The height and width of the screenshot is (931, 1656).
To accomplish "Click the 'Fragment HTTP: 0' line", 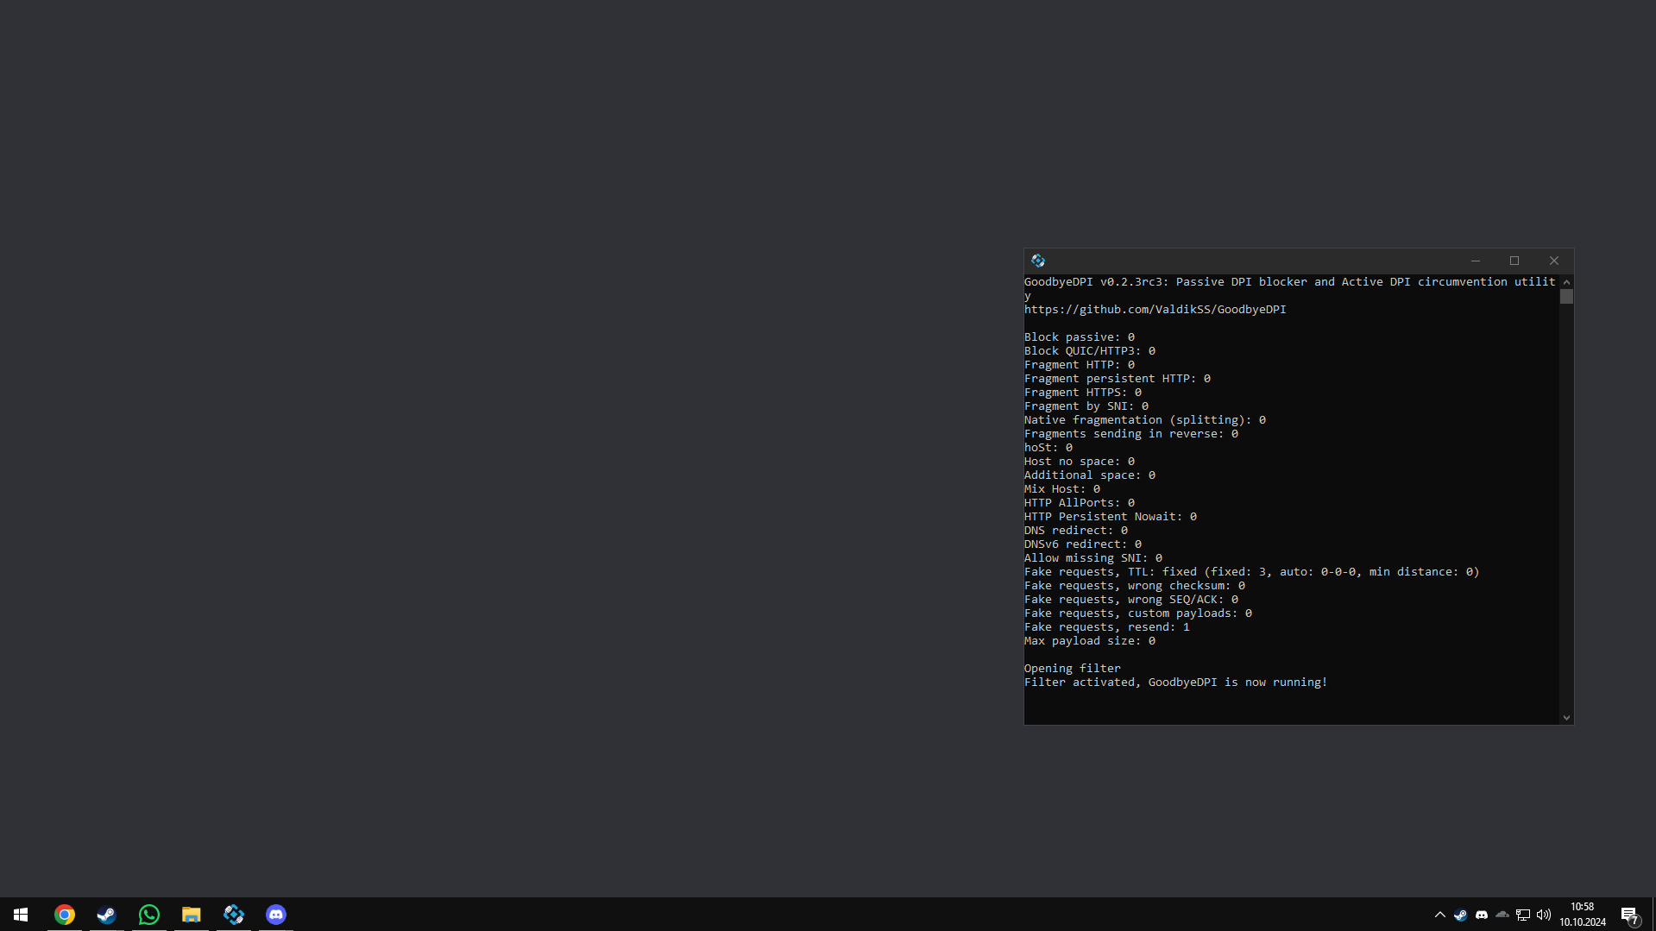I will (x=1080, y=365).
